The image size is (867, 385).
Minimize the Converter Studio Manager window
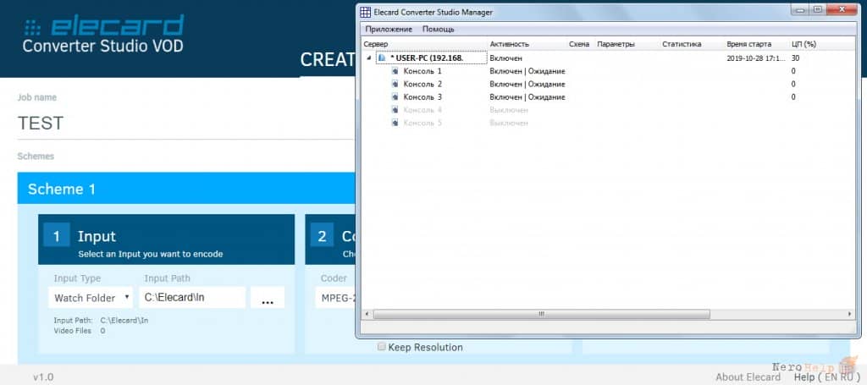pos(799,9)
